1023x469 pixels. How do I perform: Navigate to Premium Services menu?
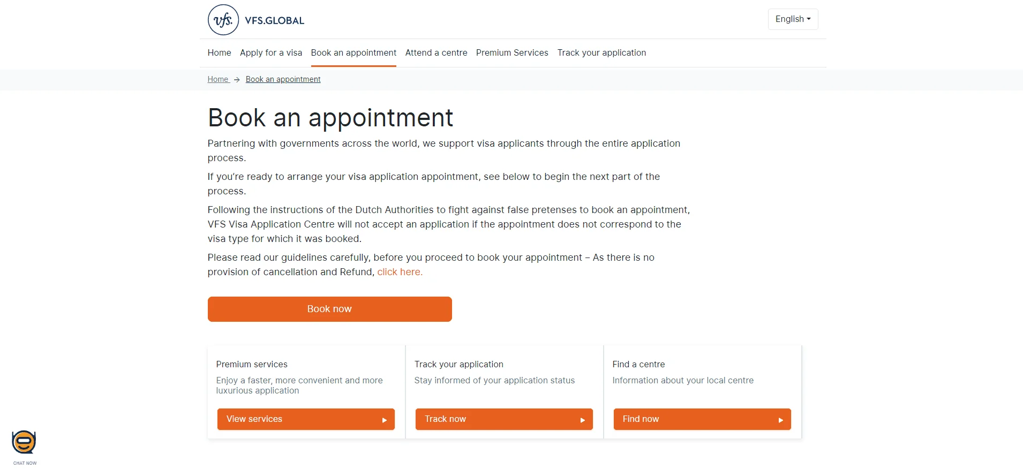[x=512, y=52]
